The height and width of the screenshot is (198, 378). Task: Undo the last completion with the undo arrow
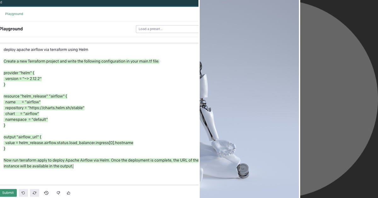tap(23, 193)
